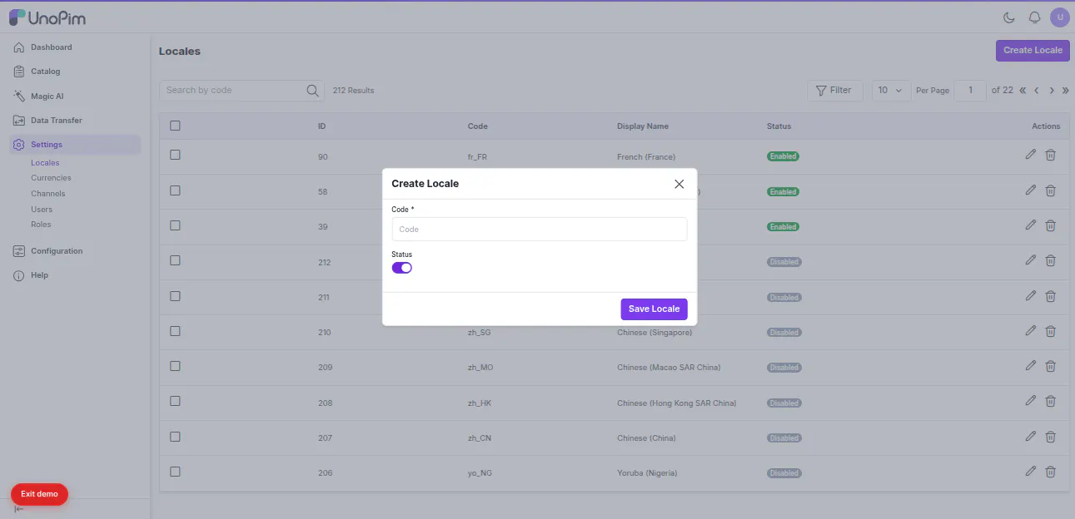Open Configuration in sidebar

[x=75, y=251]
